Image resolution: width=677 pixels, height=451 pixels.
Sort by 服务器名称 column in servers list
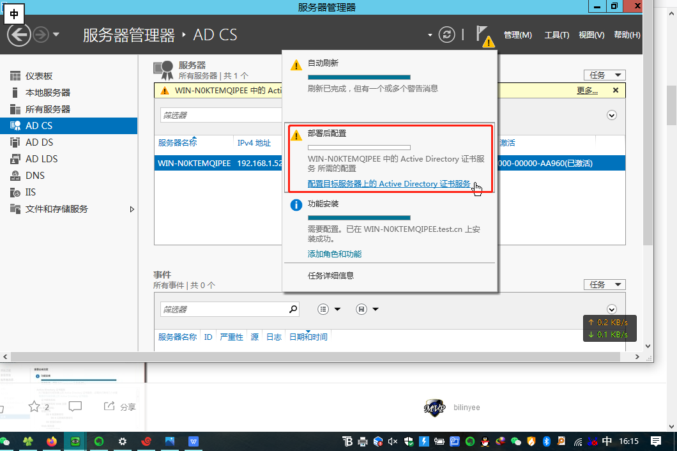tap(178, 142)
